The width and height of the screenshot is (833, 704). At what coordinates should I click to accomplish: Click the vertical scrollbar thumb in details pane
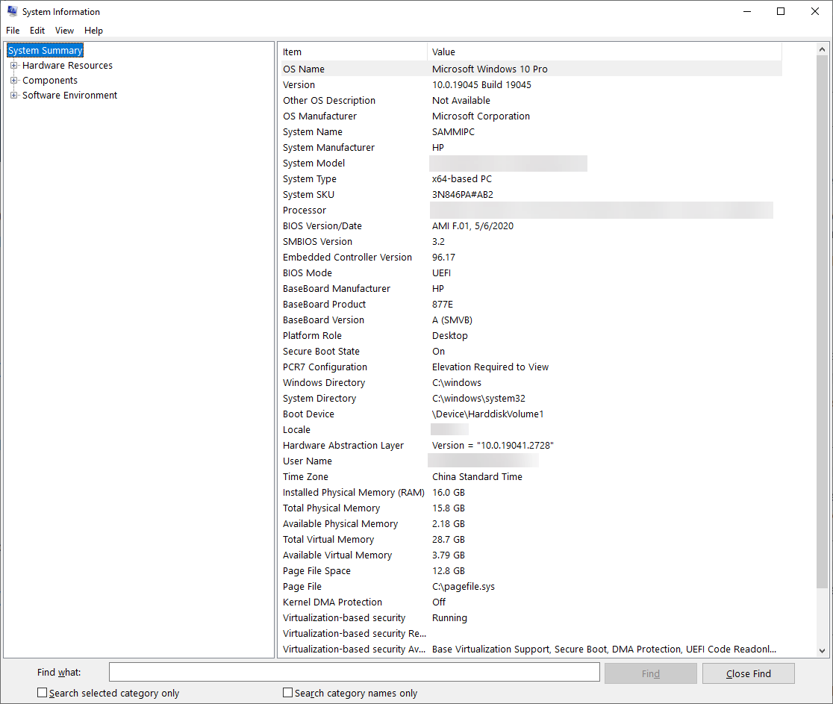pos(822,322)
